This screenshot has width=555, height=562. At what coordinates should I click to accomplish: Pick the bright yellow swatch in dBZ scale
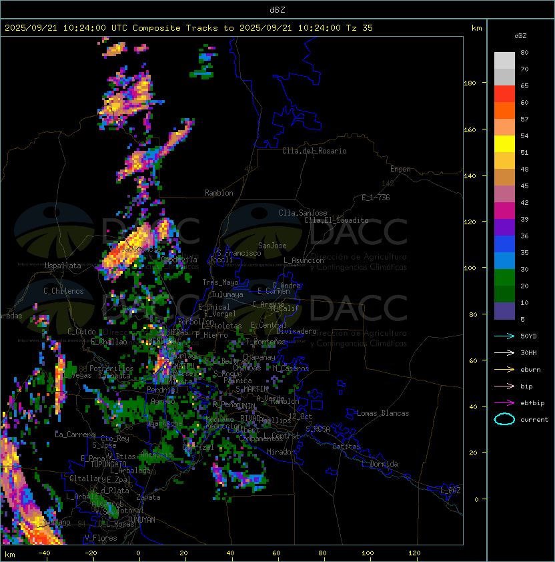[x=504, y=144]
